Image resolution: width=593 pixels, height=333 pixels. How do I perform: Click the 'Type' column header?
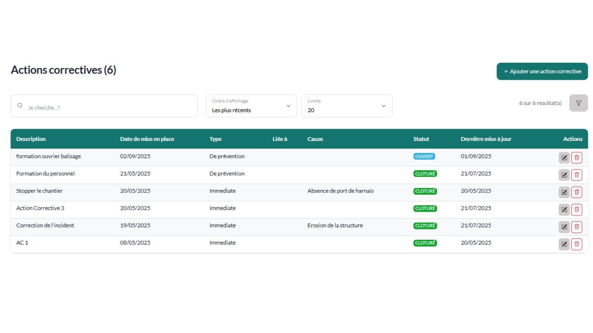[215, 139]
